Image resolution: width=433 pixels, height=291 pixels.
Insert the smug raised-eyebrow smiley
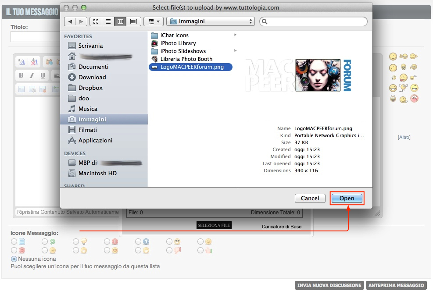click(x=393, y=67)
